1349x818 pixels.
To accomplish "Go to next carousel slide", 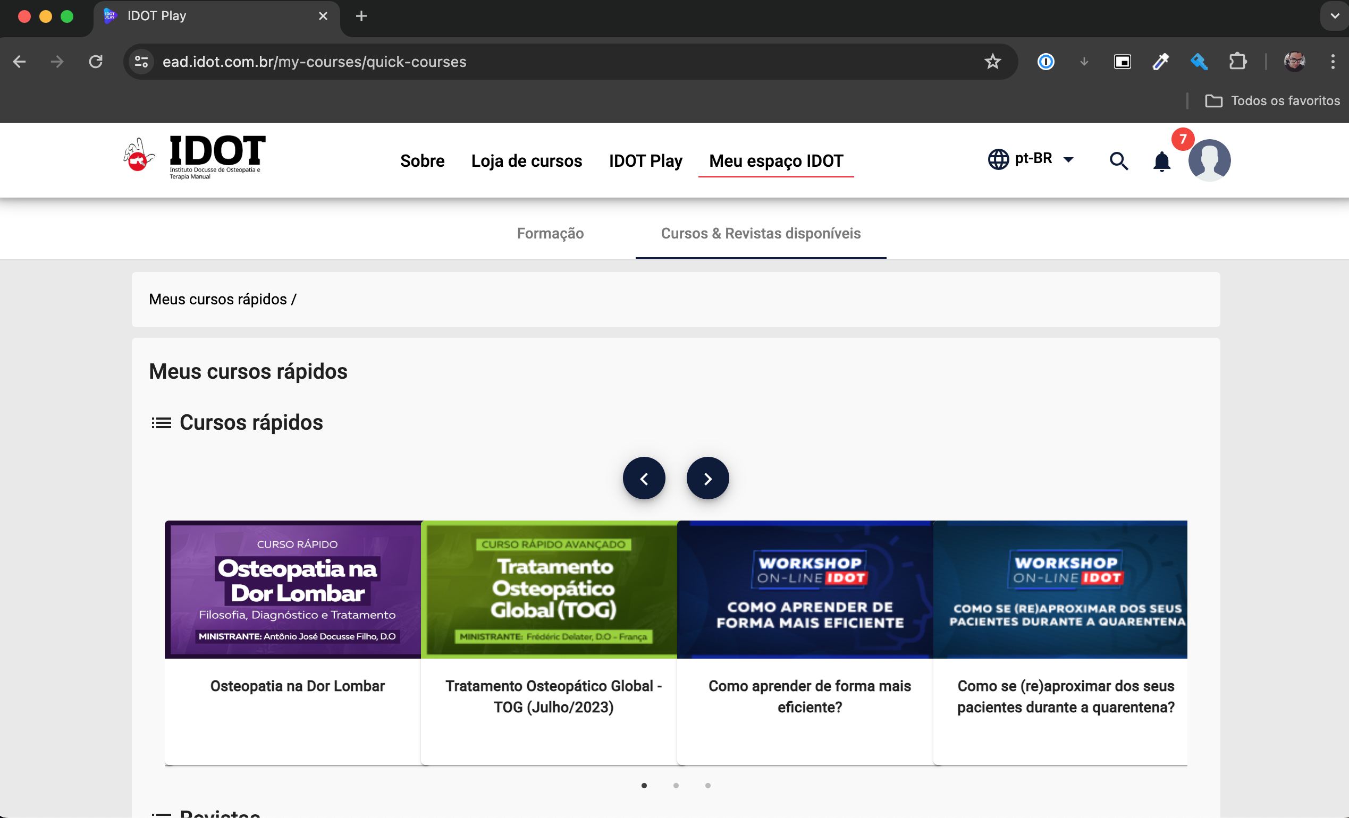I will pyautogui.click(x=707, y=478).
